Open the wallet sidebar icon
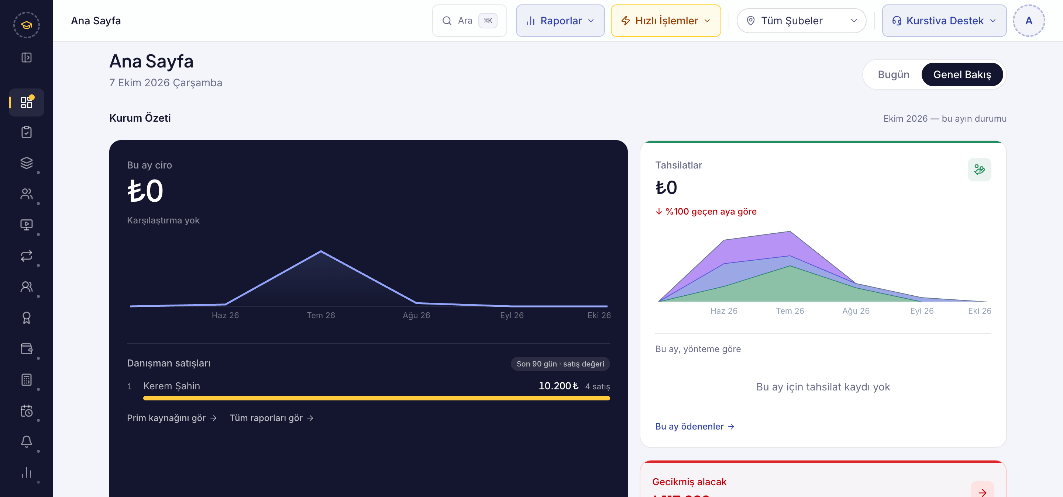Screen dimensions: 1063x497 pyautogui.click(x=27, y=349)
